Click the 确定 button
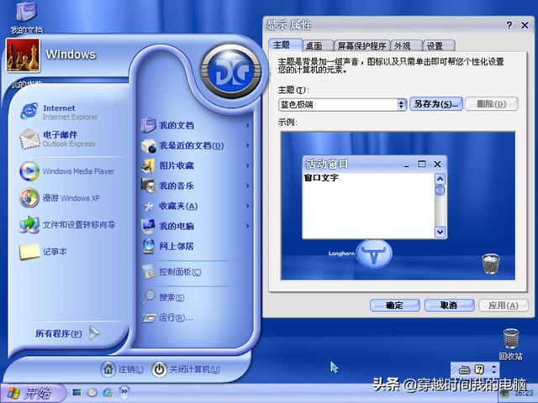The height and width of the screenshot is (403, 538). pos(394,305)
